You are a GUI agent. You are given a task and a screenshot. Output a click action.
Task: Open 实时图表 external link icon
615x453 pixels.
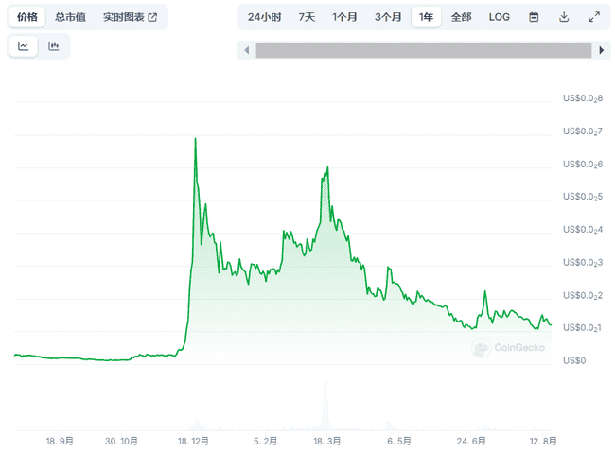pos(152,17)
